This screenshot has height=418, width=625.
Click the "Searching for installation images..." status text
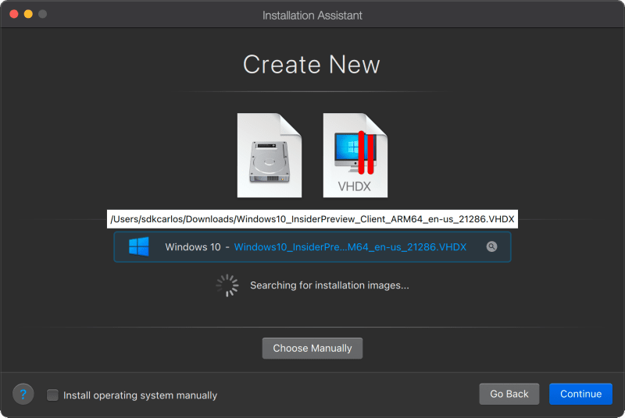329,285
